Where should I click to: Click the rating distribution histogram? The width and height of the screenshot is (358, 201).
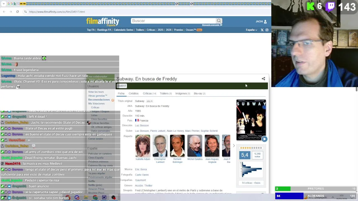point(251,169)
